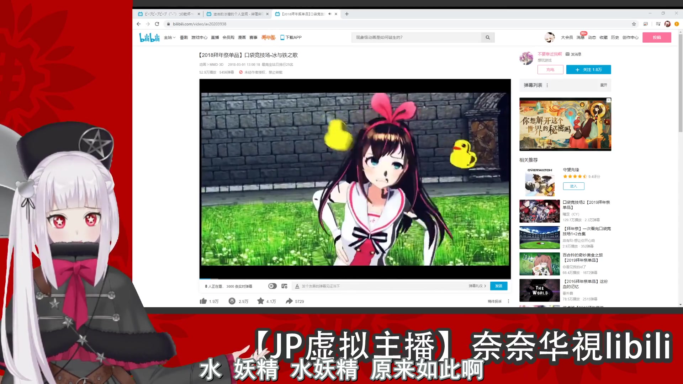Open danmaku settings icon
Viewport: 683px width, 384px height.
pos(284,286)
